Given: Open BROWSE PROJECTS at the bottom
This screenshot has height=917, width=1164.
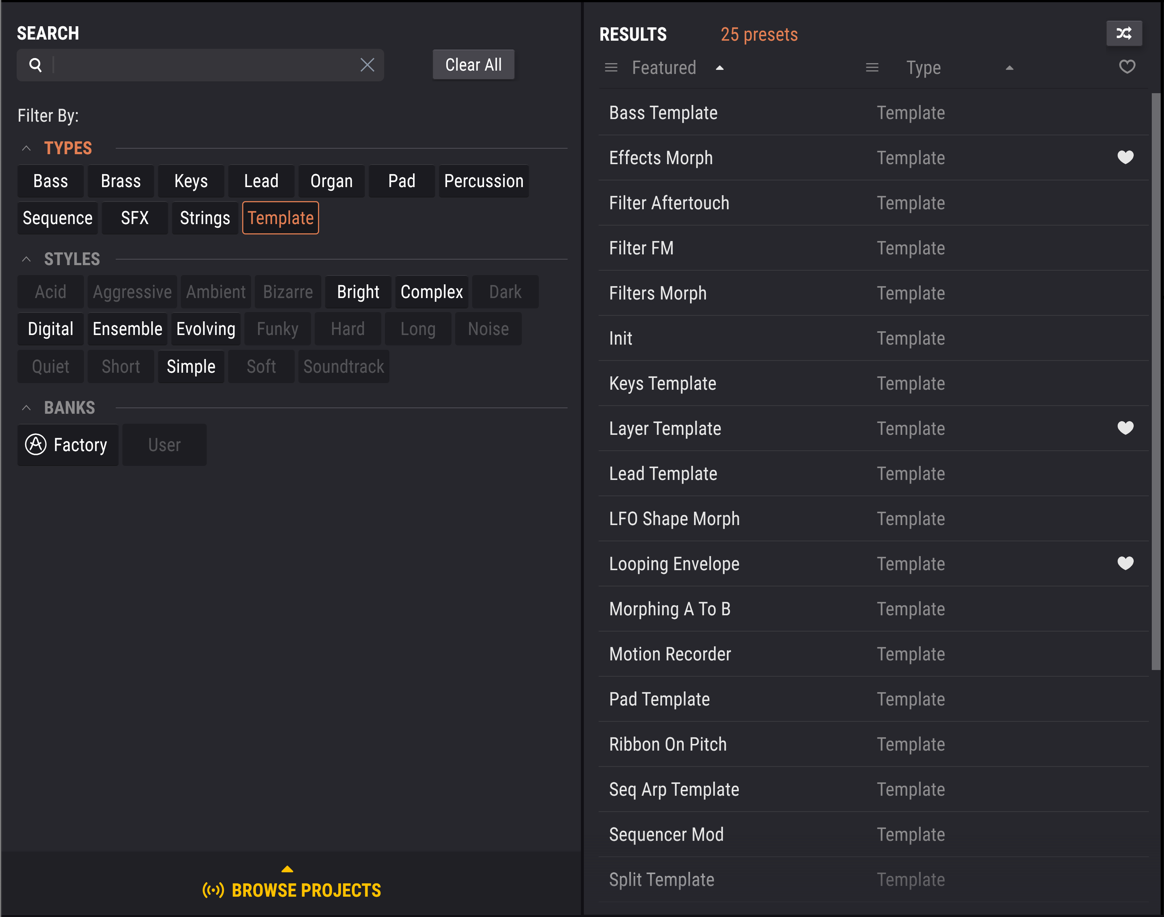Looking at the screenshot, I should 306,890.
